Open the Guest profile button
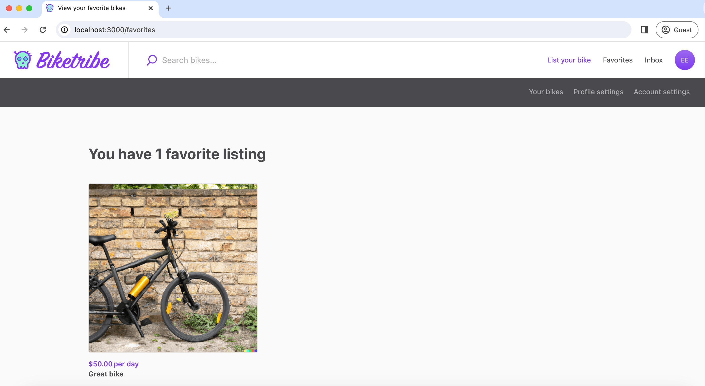The image size is (705, 386). [677, 29]
